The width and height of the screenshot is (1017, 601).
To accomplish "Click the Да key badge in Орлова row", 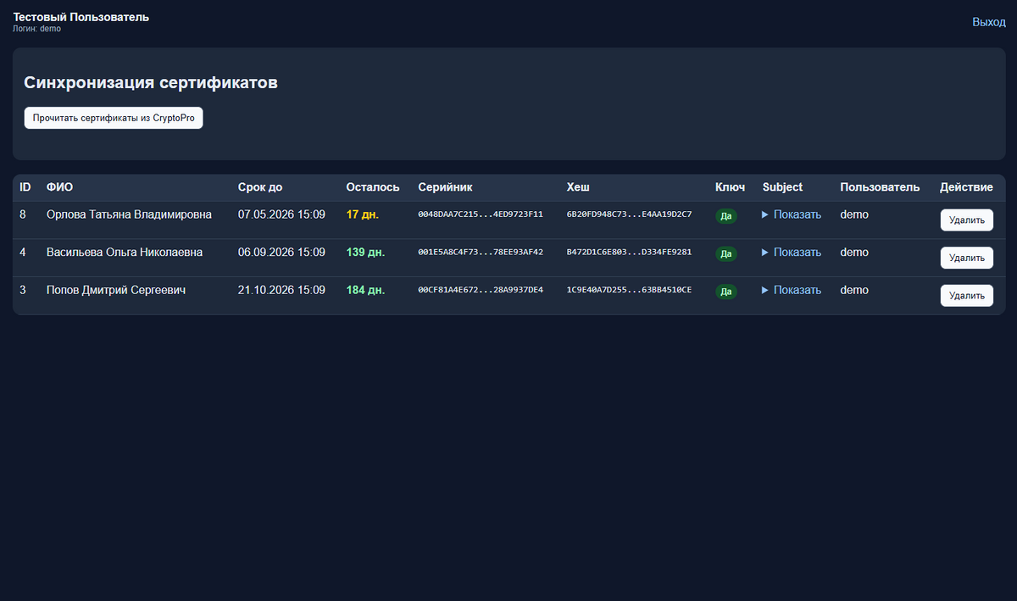I will coord(726,216).
